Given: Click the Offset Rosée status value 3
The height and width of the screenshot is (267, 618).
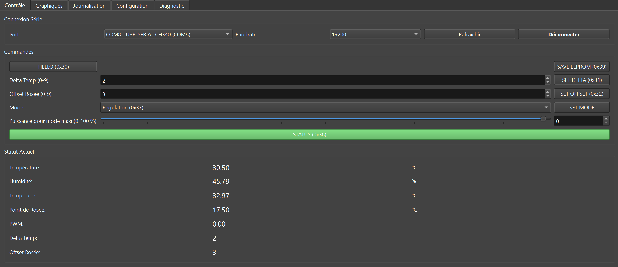Looking at the screenshot, I should [x=214, y=252].
